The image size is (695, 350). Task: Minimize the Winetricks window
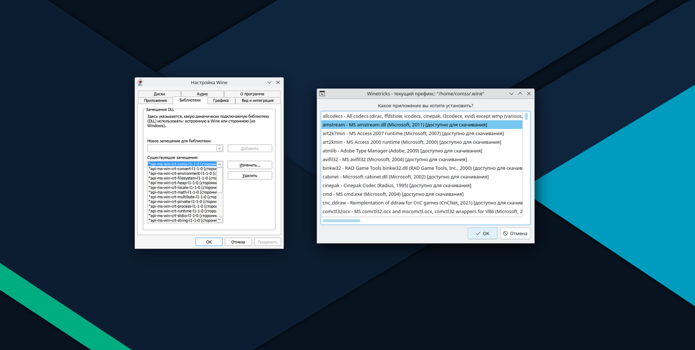click(x=512, y=93)
